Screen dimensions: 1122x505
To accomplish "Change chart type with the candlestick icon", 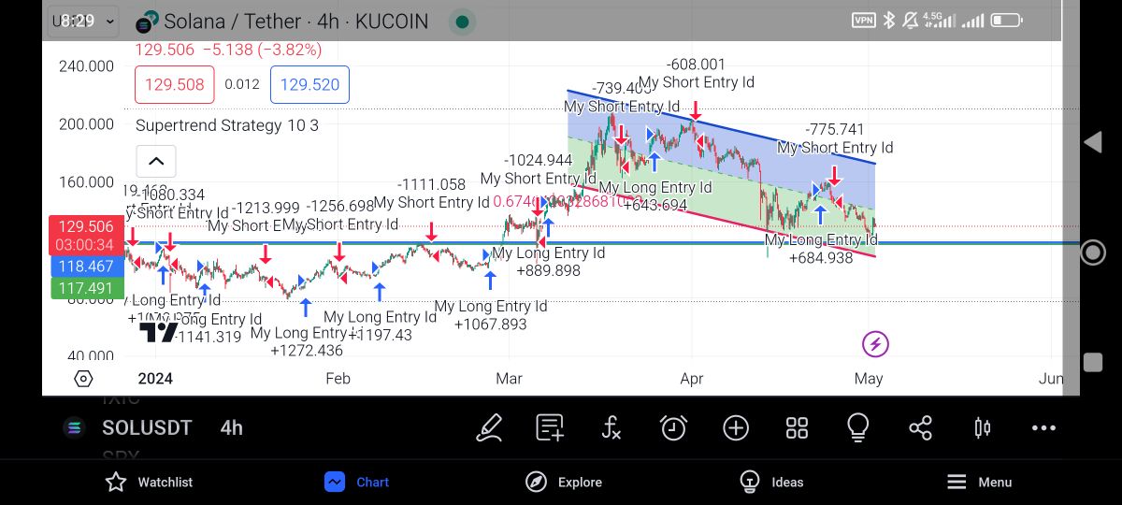I will point(982,427).
